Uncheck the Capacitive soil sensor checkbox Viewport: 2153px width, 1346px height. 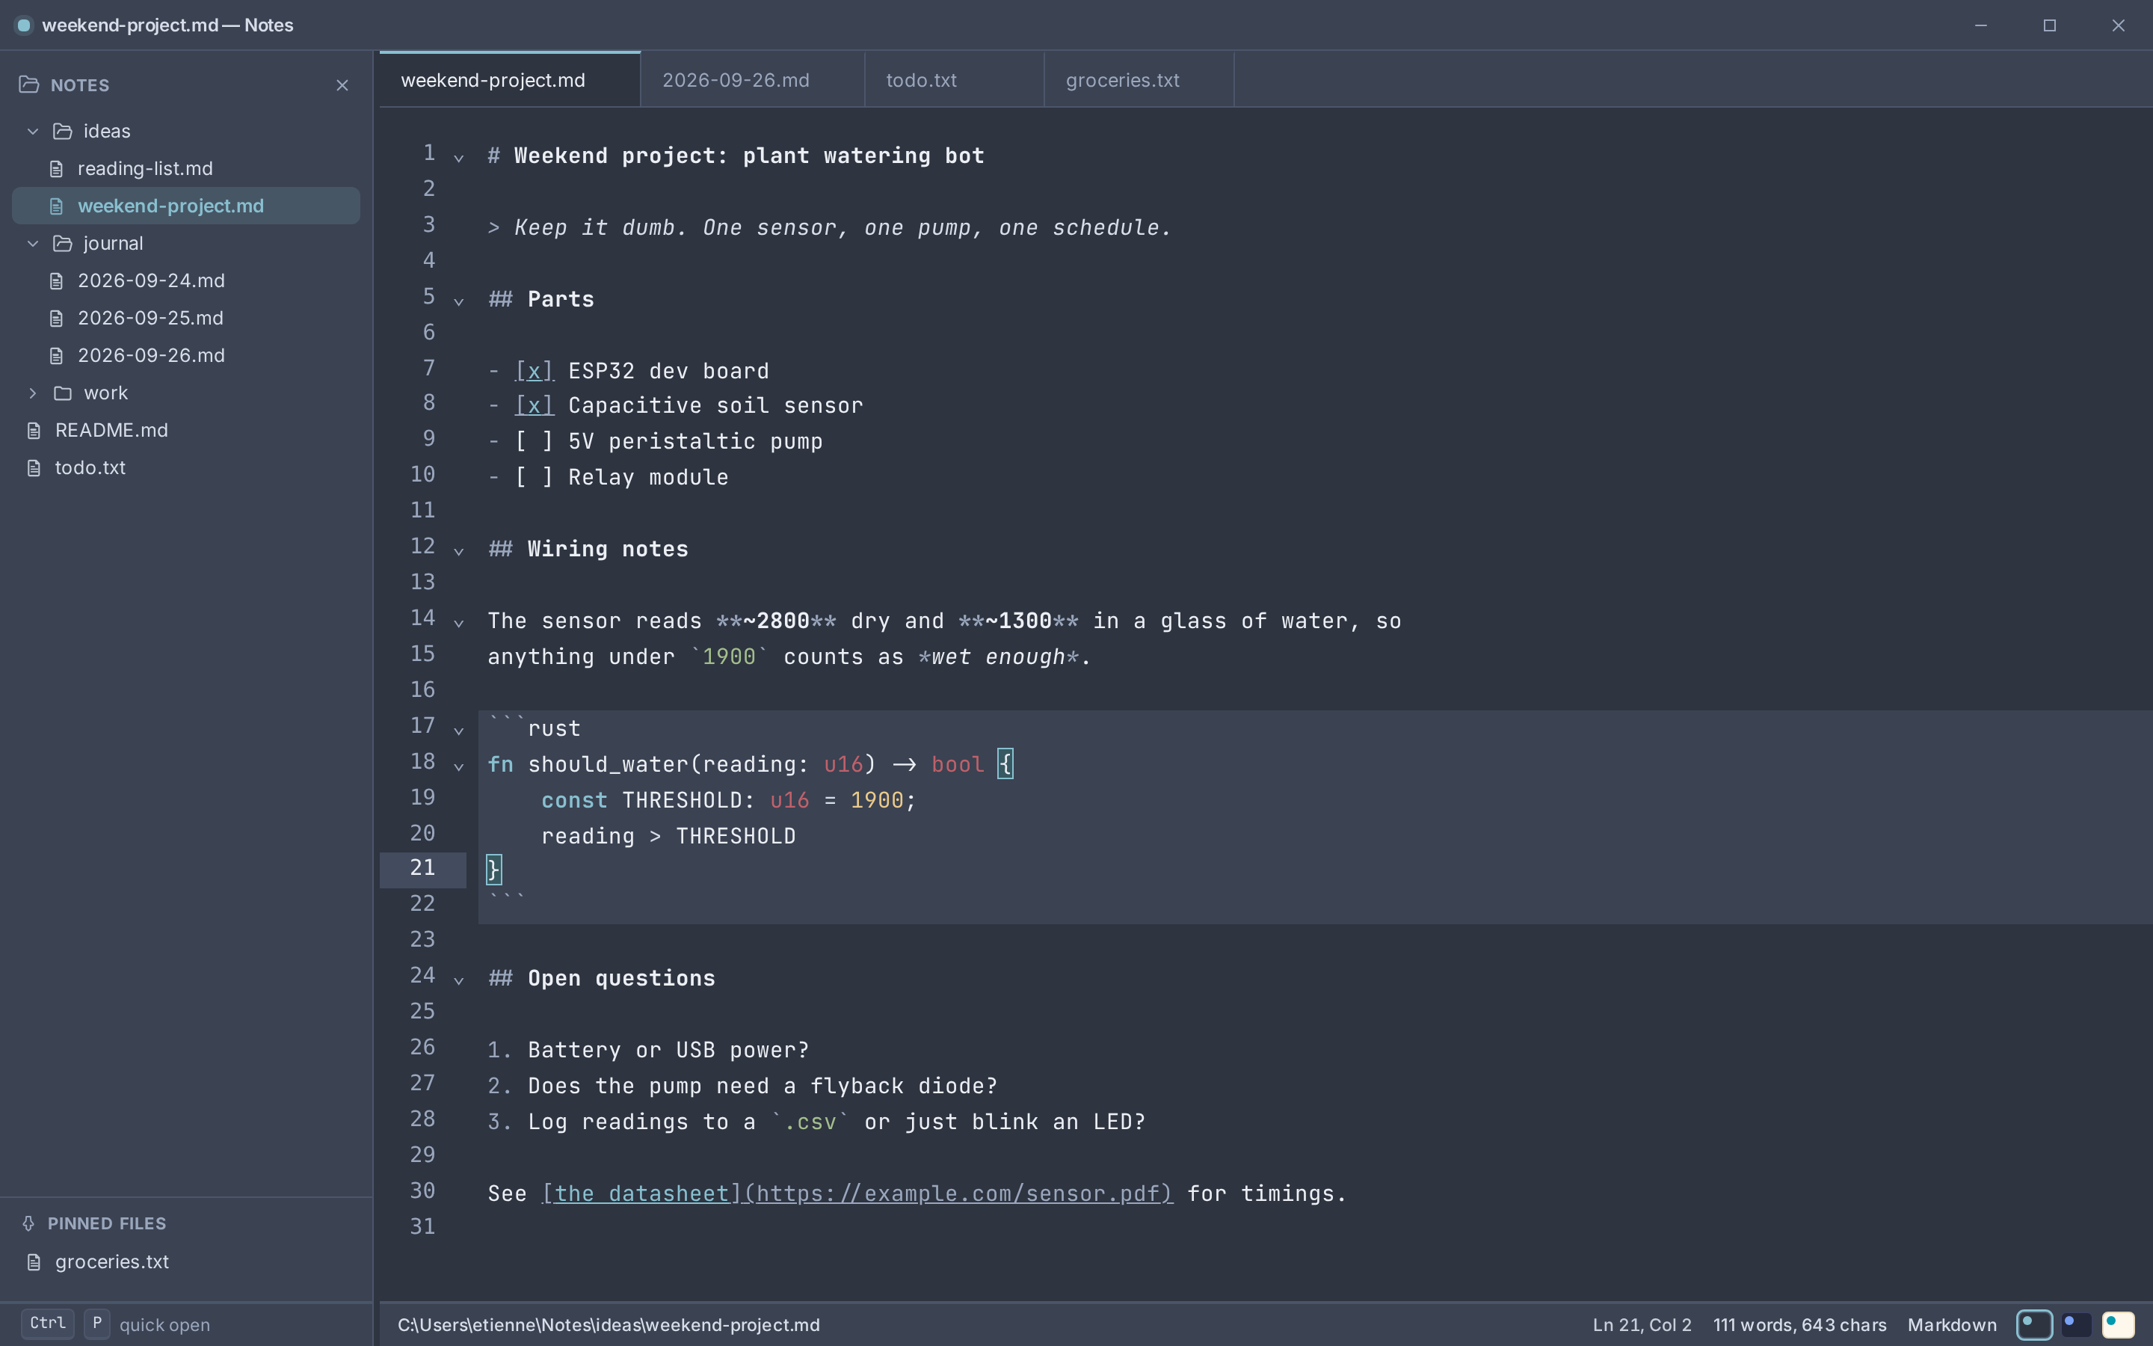[535, 406]
